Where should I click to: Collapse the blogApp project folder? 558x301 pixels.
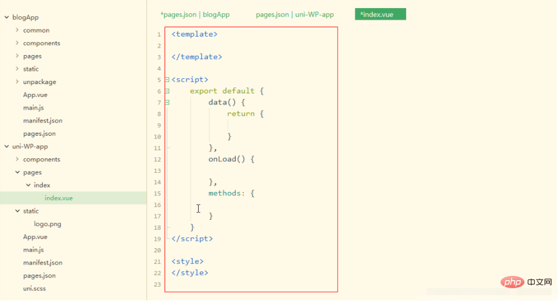6,17
